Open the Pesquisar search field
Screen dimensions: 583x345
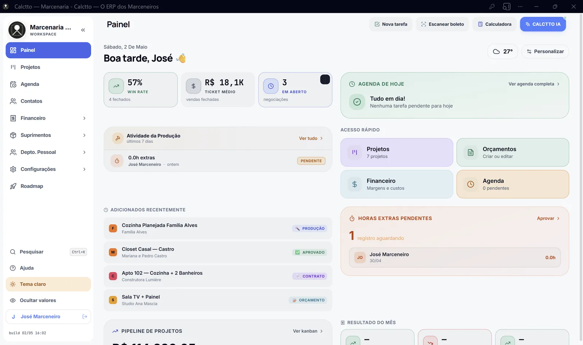(48, 252)
